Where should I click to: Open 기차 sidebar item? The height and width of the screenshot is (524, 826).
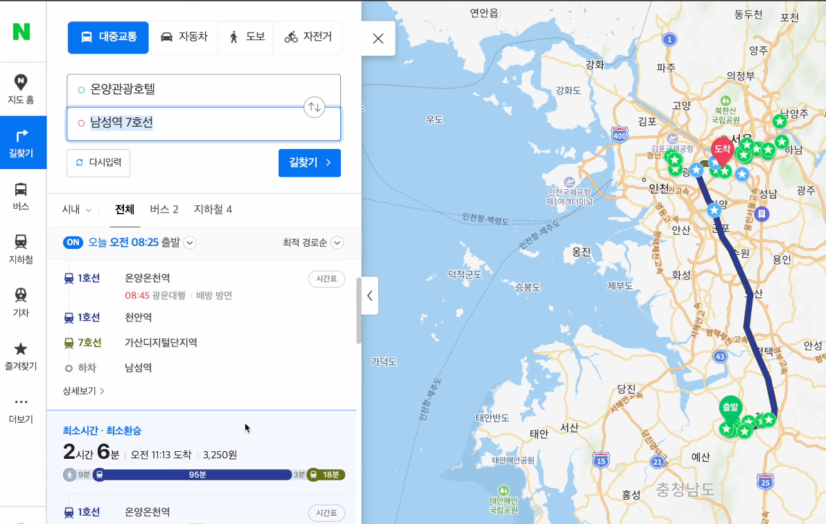[21, 302]
